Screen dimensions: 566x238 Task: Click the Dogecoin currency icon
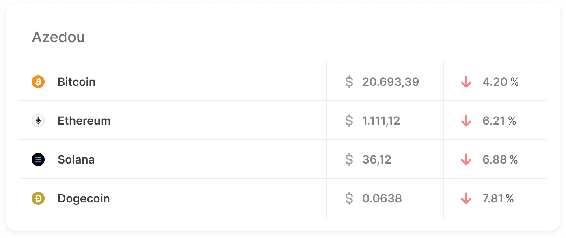(x=37, y=198)
